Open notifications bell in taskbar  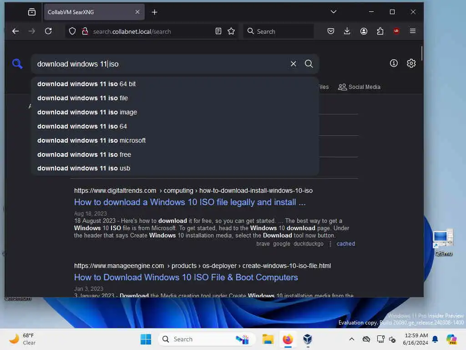click(x=436, y=339)
